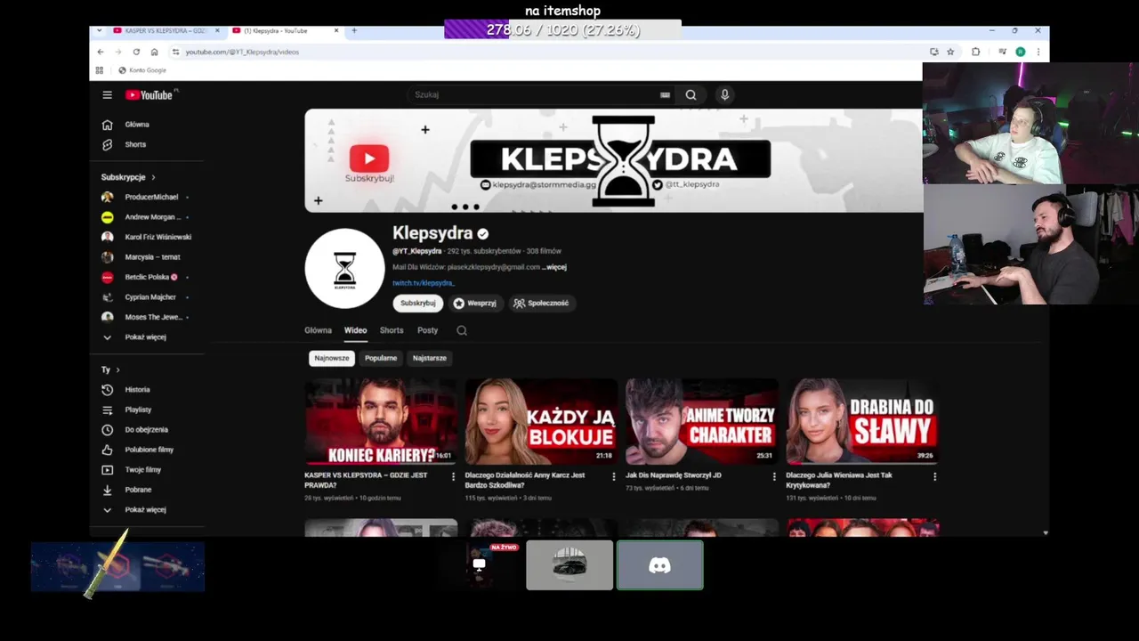Click the Wesprzyj button
Image resolution: width=1139 pixels, height=641 pixels.
[474, 303]
